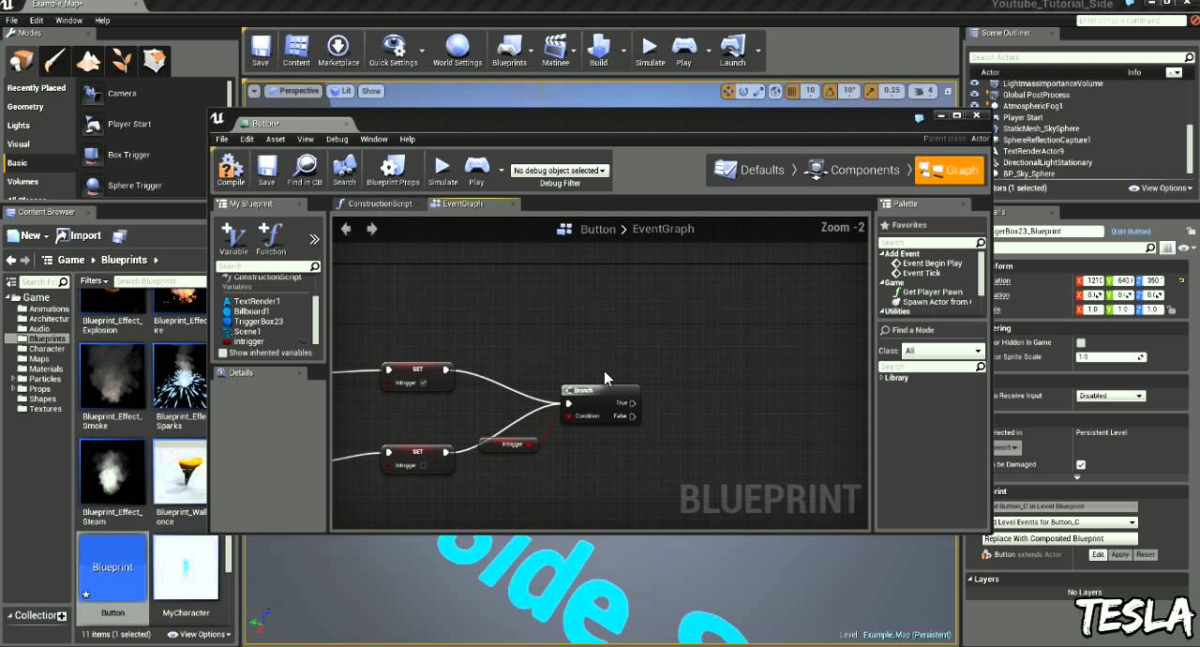
Task: Click Replace With Composited Blueprint
Action: click(1060, 538)
